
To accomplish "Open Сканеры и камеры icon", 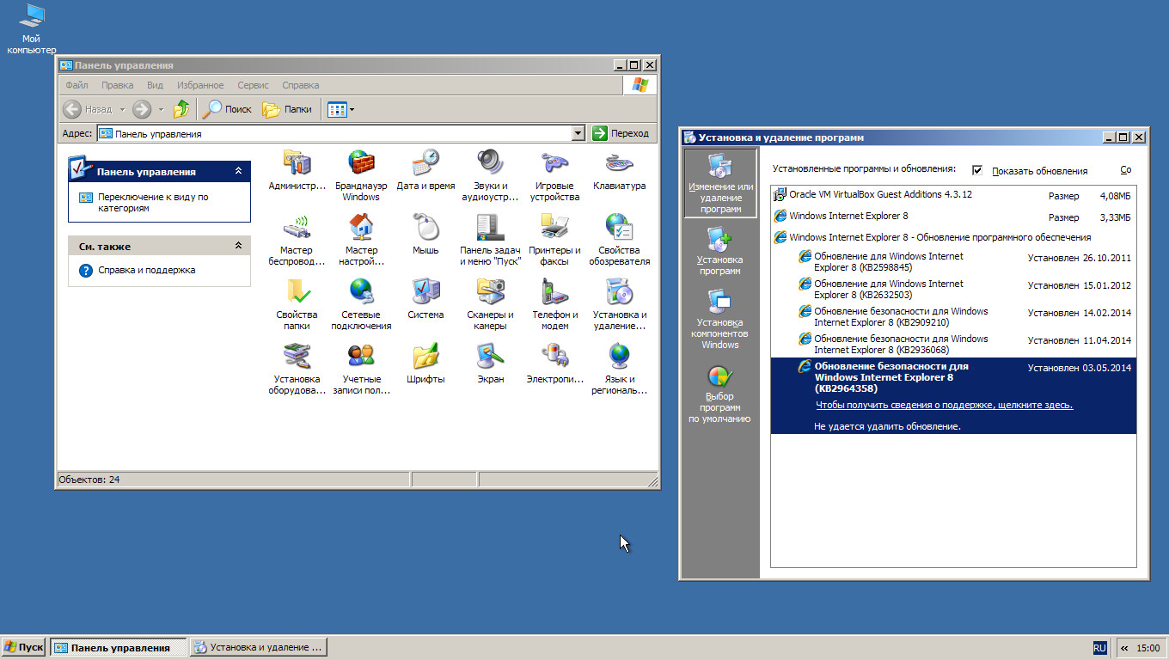I will pyautogui.click(x=490, y=303).
